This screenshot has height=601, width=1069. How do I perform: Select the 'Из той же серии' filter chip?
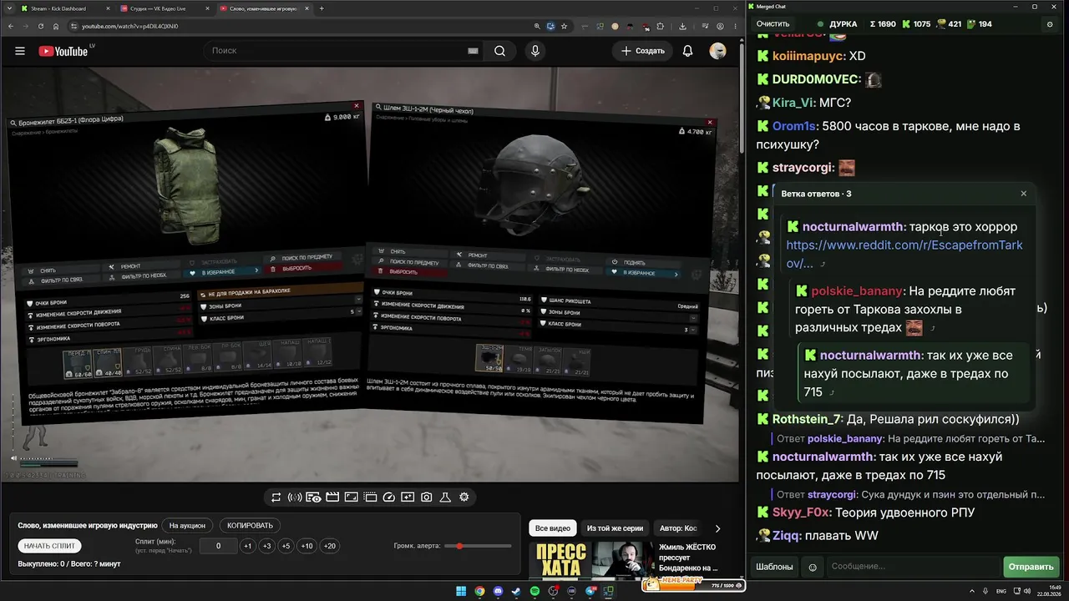pos(615,528)
